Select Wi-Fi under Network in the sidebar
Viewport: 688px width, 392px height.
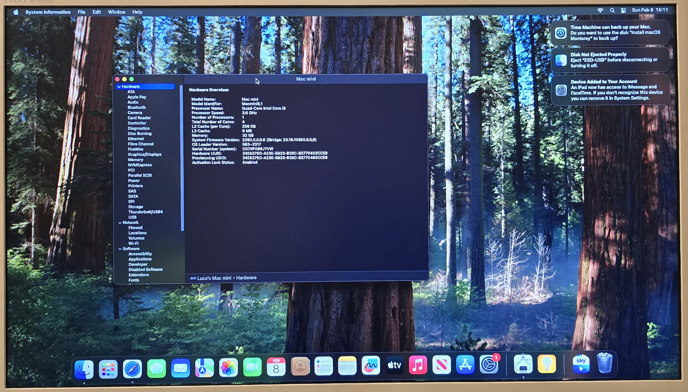pos(134,243)
